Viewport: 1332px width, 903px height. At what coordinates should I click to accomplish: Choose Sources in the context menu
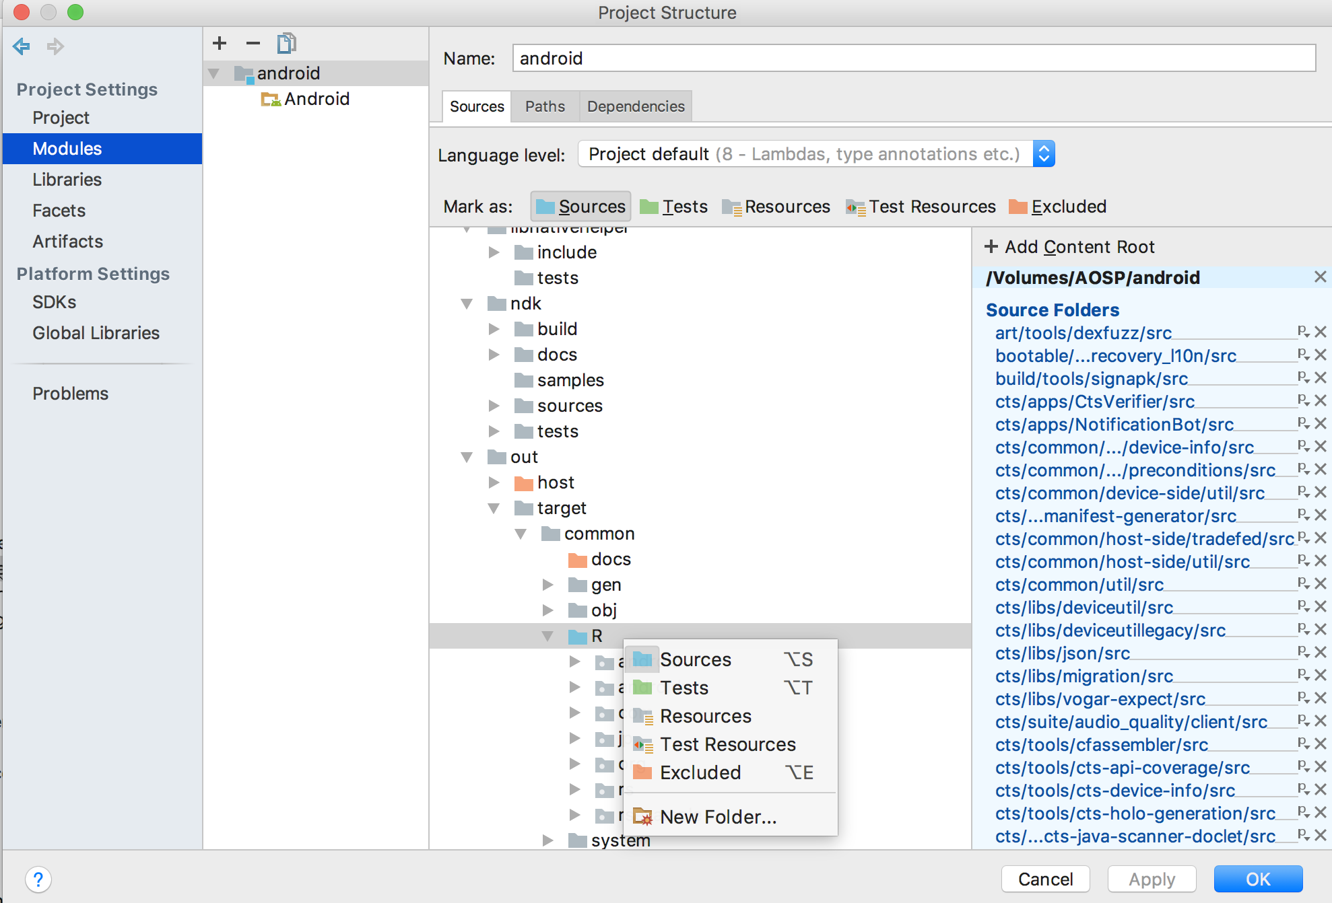click(731, 659)
